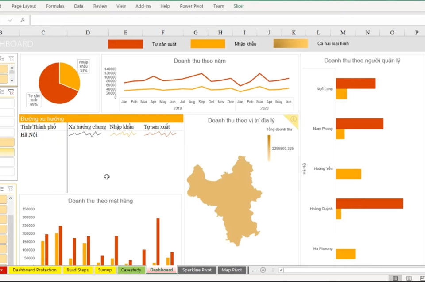
Task: Show more sheet tabs with the ellipsis
Action: pyautogui.click(x=254, y=271)
